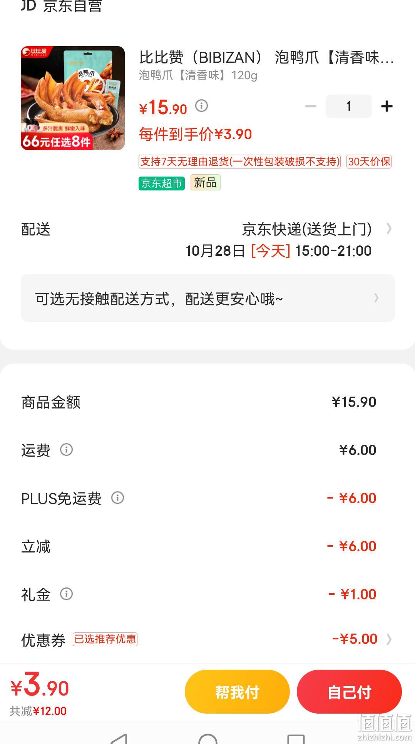The height and width of the screenshot is (744, 415).
Task: Tap the 7天无理由退货 policy tag
Action: tap(239, 162)
